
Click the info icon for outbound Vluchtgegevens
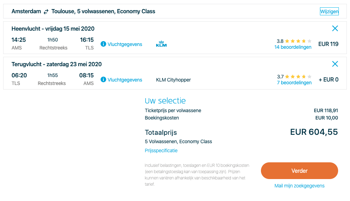[103, 44]
